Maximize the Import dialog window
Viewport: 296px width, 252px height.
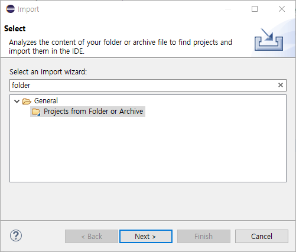pos(255,9)
